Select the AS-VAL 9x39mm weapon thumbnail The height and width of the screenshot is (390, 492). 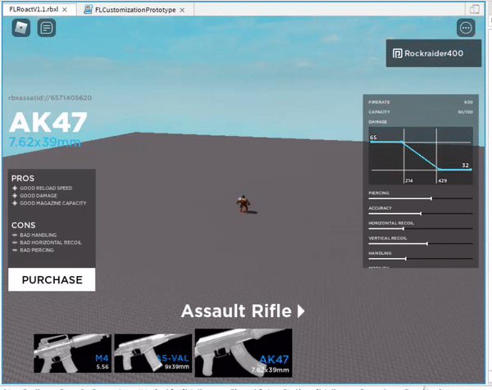pos(153,353)
